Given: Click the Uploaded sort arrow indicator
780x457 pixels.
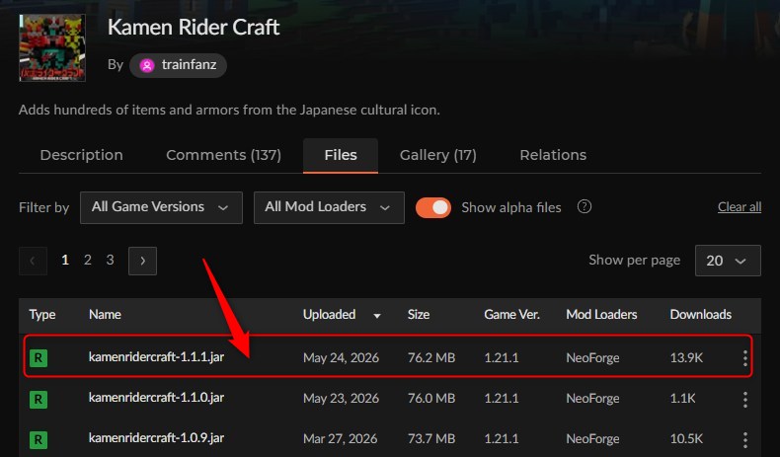Looking at the screenshot, I should coord(377,315).
